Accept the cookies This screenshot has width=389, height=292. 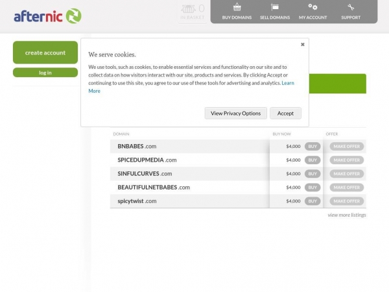[285, 113]
